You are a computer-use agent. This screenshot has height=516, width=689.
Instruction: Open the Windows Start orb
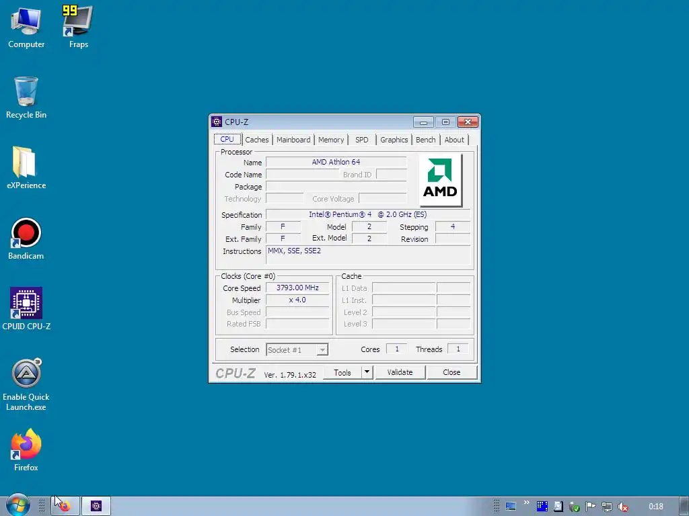pos(17,505)
